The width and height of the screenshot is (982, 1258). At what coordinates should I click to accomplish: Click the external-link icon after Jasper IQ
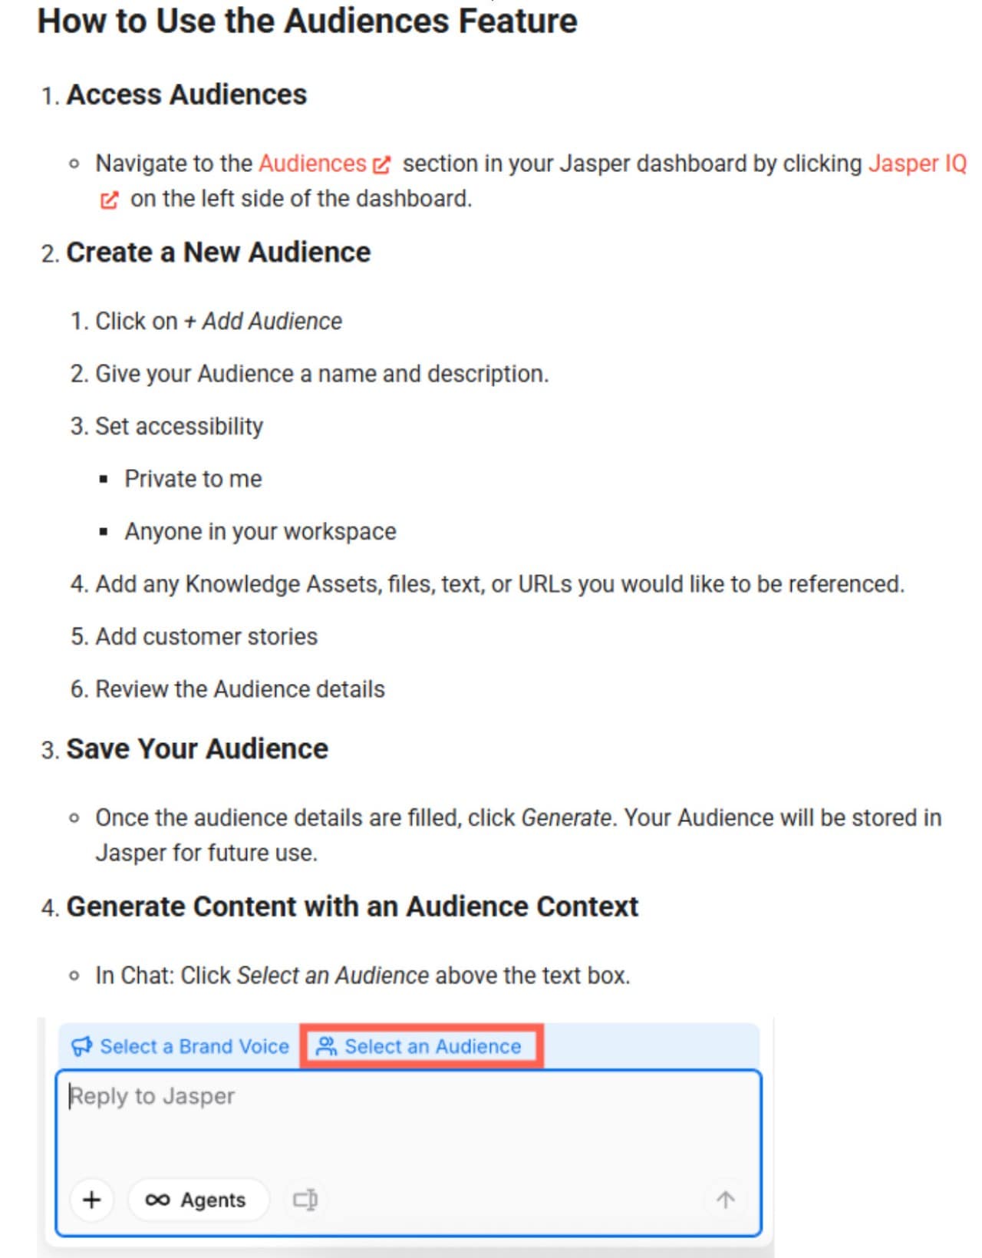(x=110, y=200)
